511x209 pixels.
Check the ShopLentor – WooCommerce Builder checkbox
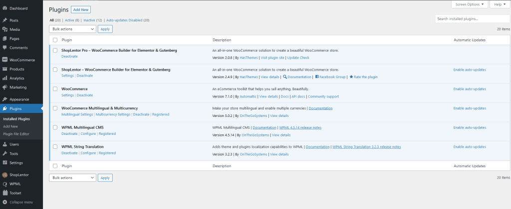pos(55,70)
